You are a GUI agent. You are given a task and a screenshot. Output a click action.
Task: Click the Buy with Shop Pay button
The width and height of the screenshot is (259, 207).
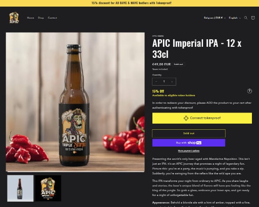coord(189,143)
